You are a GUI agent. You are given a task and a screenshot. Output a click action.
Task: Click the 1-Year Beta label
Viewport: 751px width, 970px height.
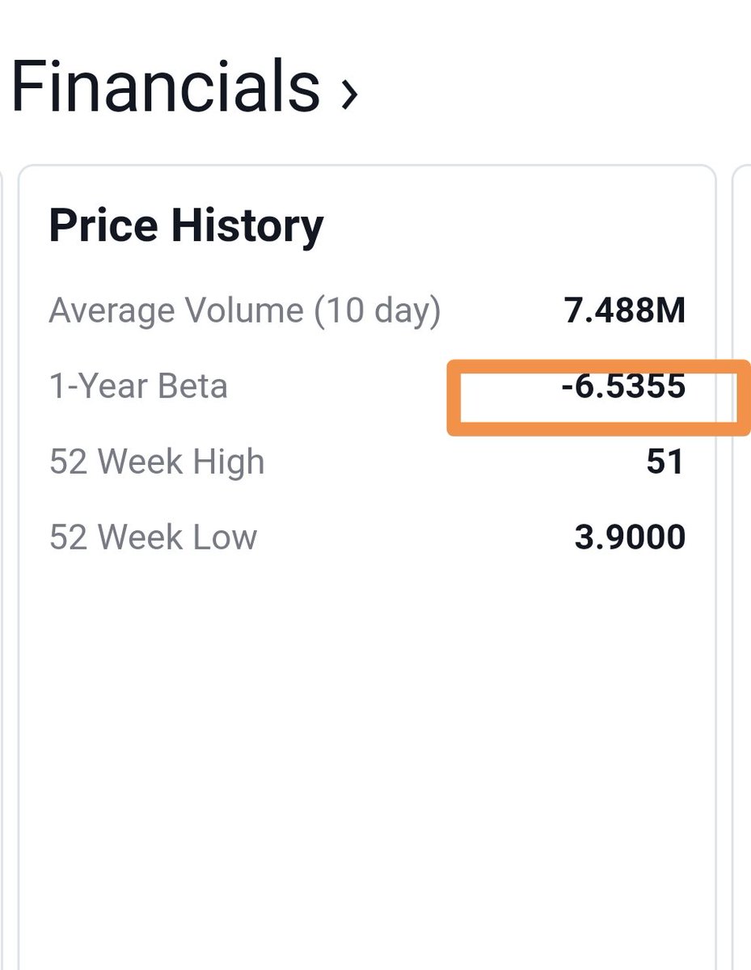click(x=138, y=386)
